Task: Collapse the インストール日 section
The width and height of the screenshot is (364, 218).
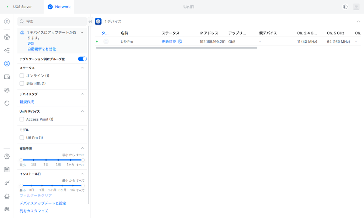Action: click(82, 174)
